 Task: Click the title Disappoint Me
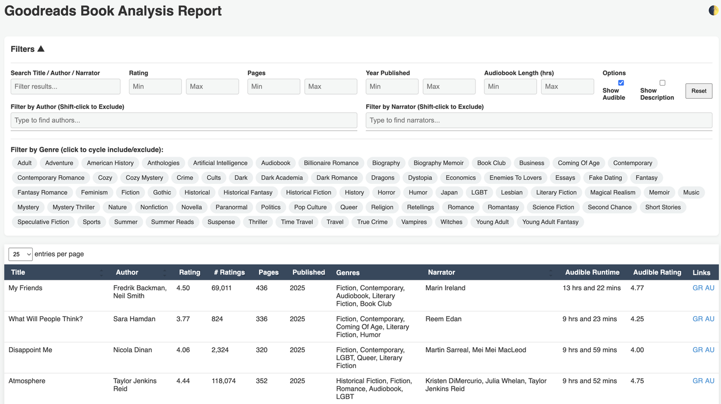(30, 350)
